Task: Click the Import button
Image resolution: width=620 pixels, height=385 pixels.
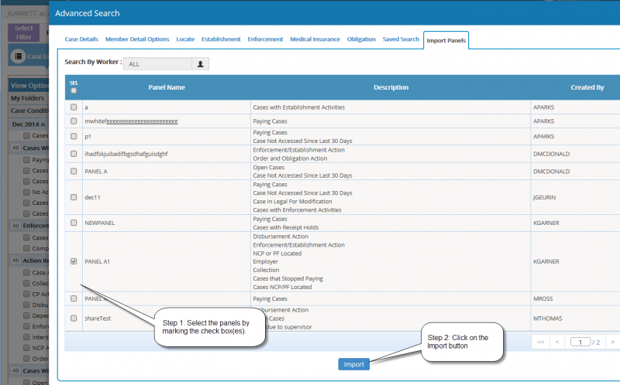Action: point(354,364)
